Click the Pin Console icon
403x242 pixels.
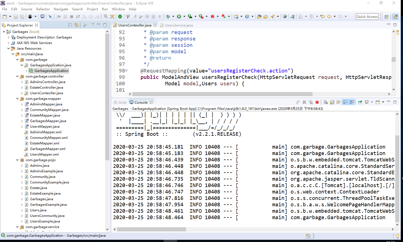tap(360, 102)
